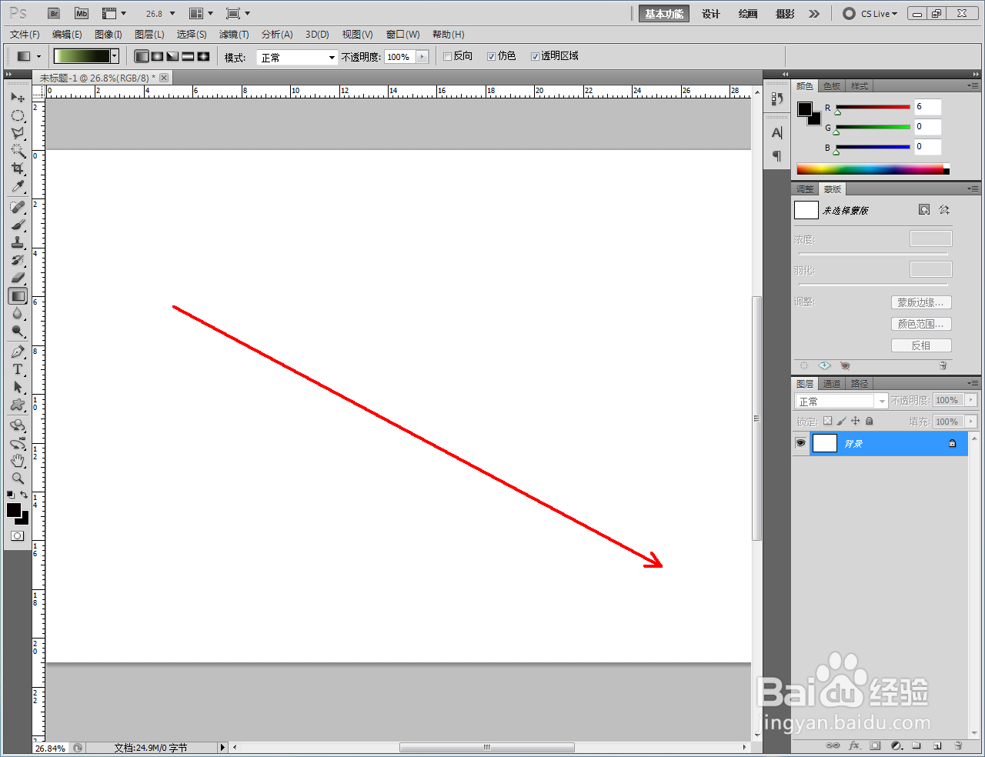Switch to the 色板 swatches tab

[x=832, y=86]
